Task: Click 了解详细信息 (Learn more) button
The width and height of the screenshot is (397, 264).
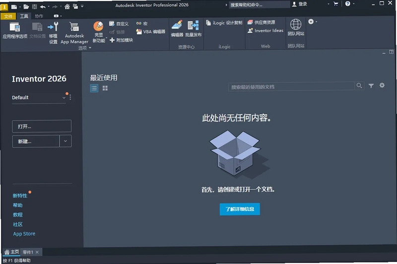Action: 240,209
